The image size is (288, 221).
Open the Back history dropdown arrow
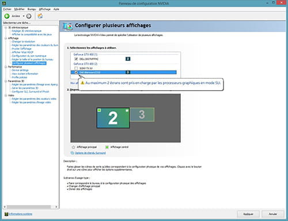(x=24, y=16)
